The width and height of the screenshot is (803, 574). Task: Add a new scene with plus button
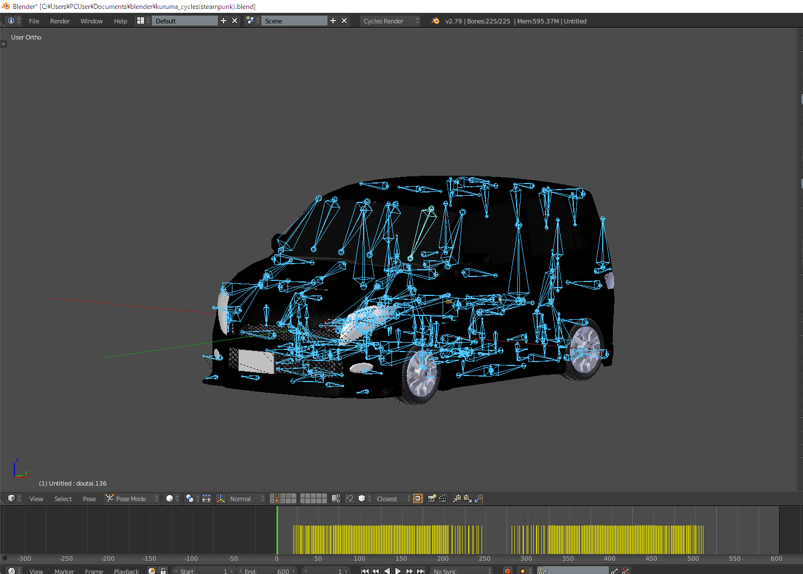pos(333,21)
